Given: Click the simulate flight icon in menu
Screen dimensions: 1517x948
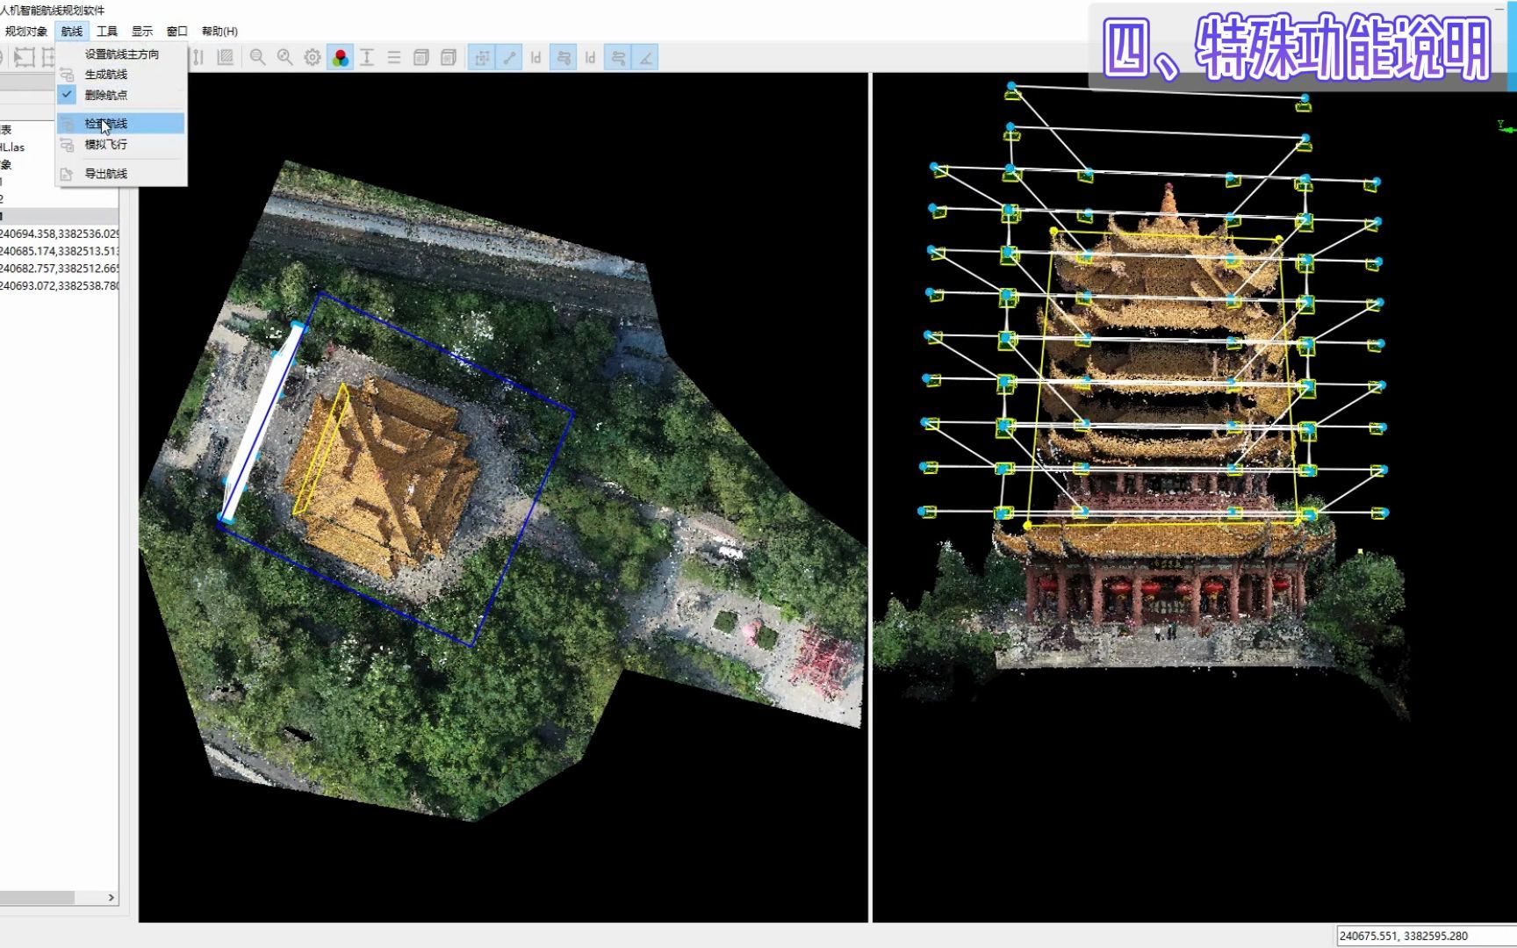Looking at the screenshot, I should pyautogui.click(x=67, y=145).
